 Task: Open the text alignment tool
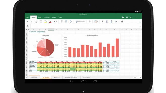coord(62,21)
